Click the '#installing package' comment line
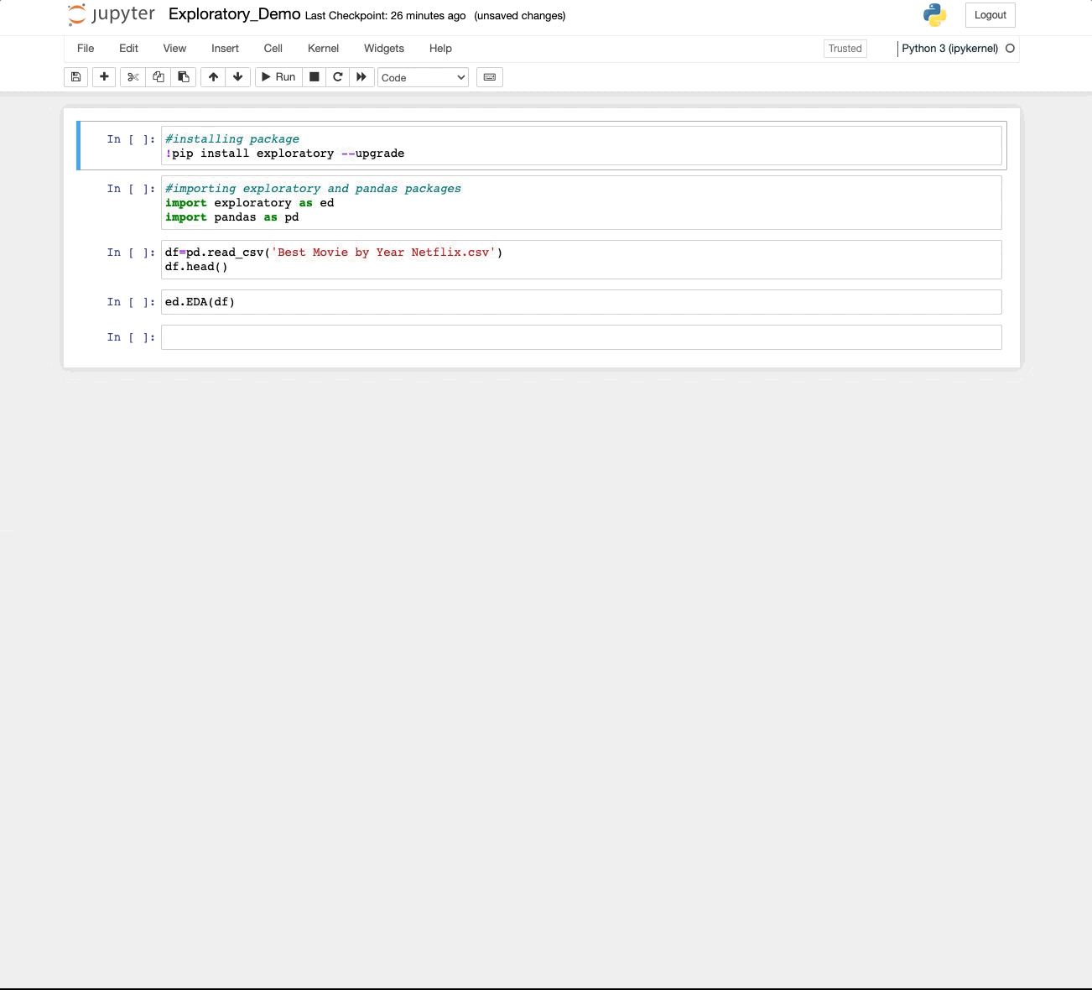The height and width of the screenshot is (990, 1092). pyautogui.click(x=232, y=139)
